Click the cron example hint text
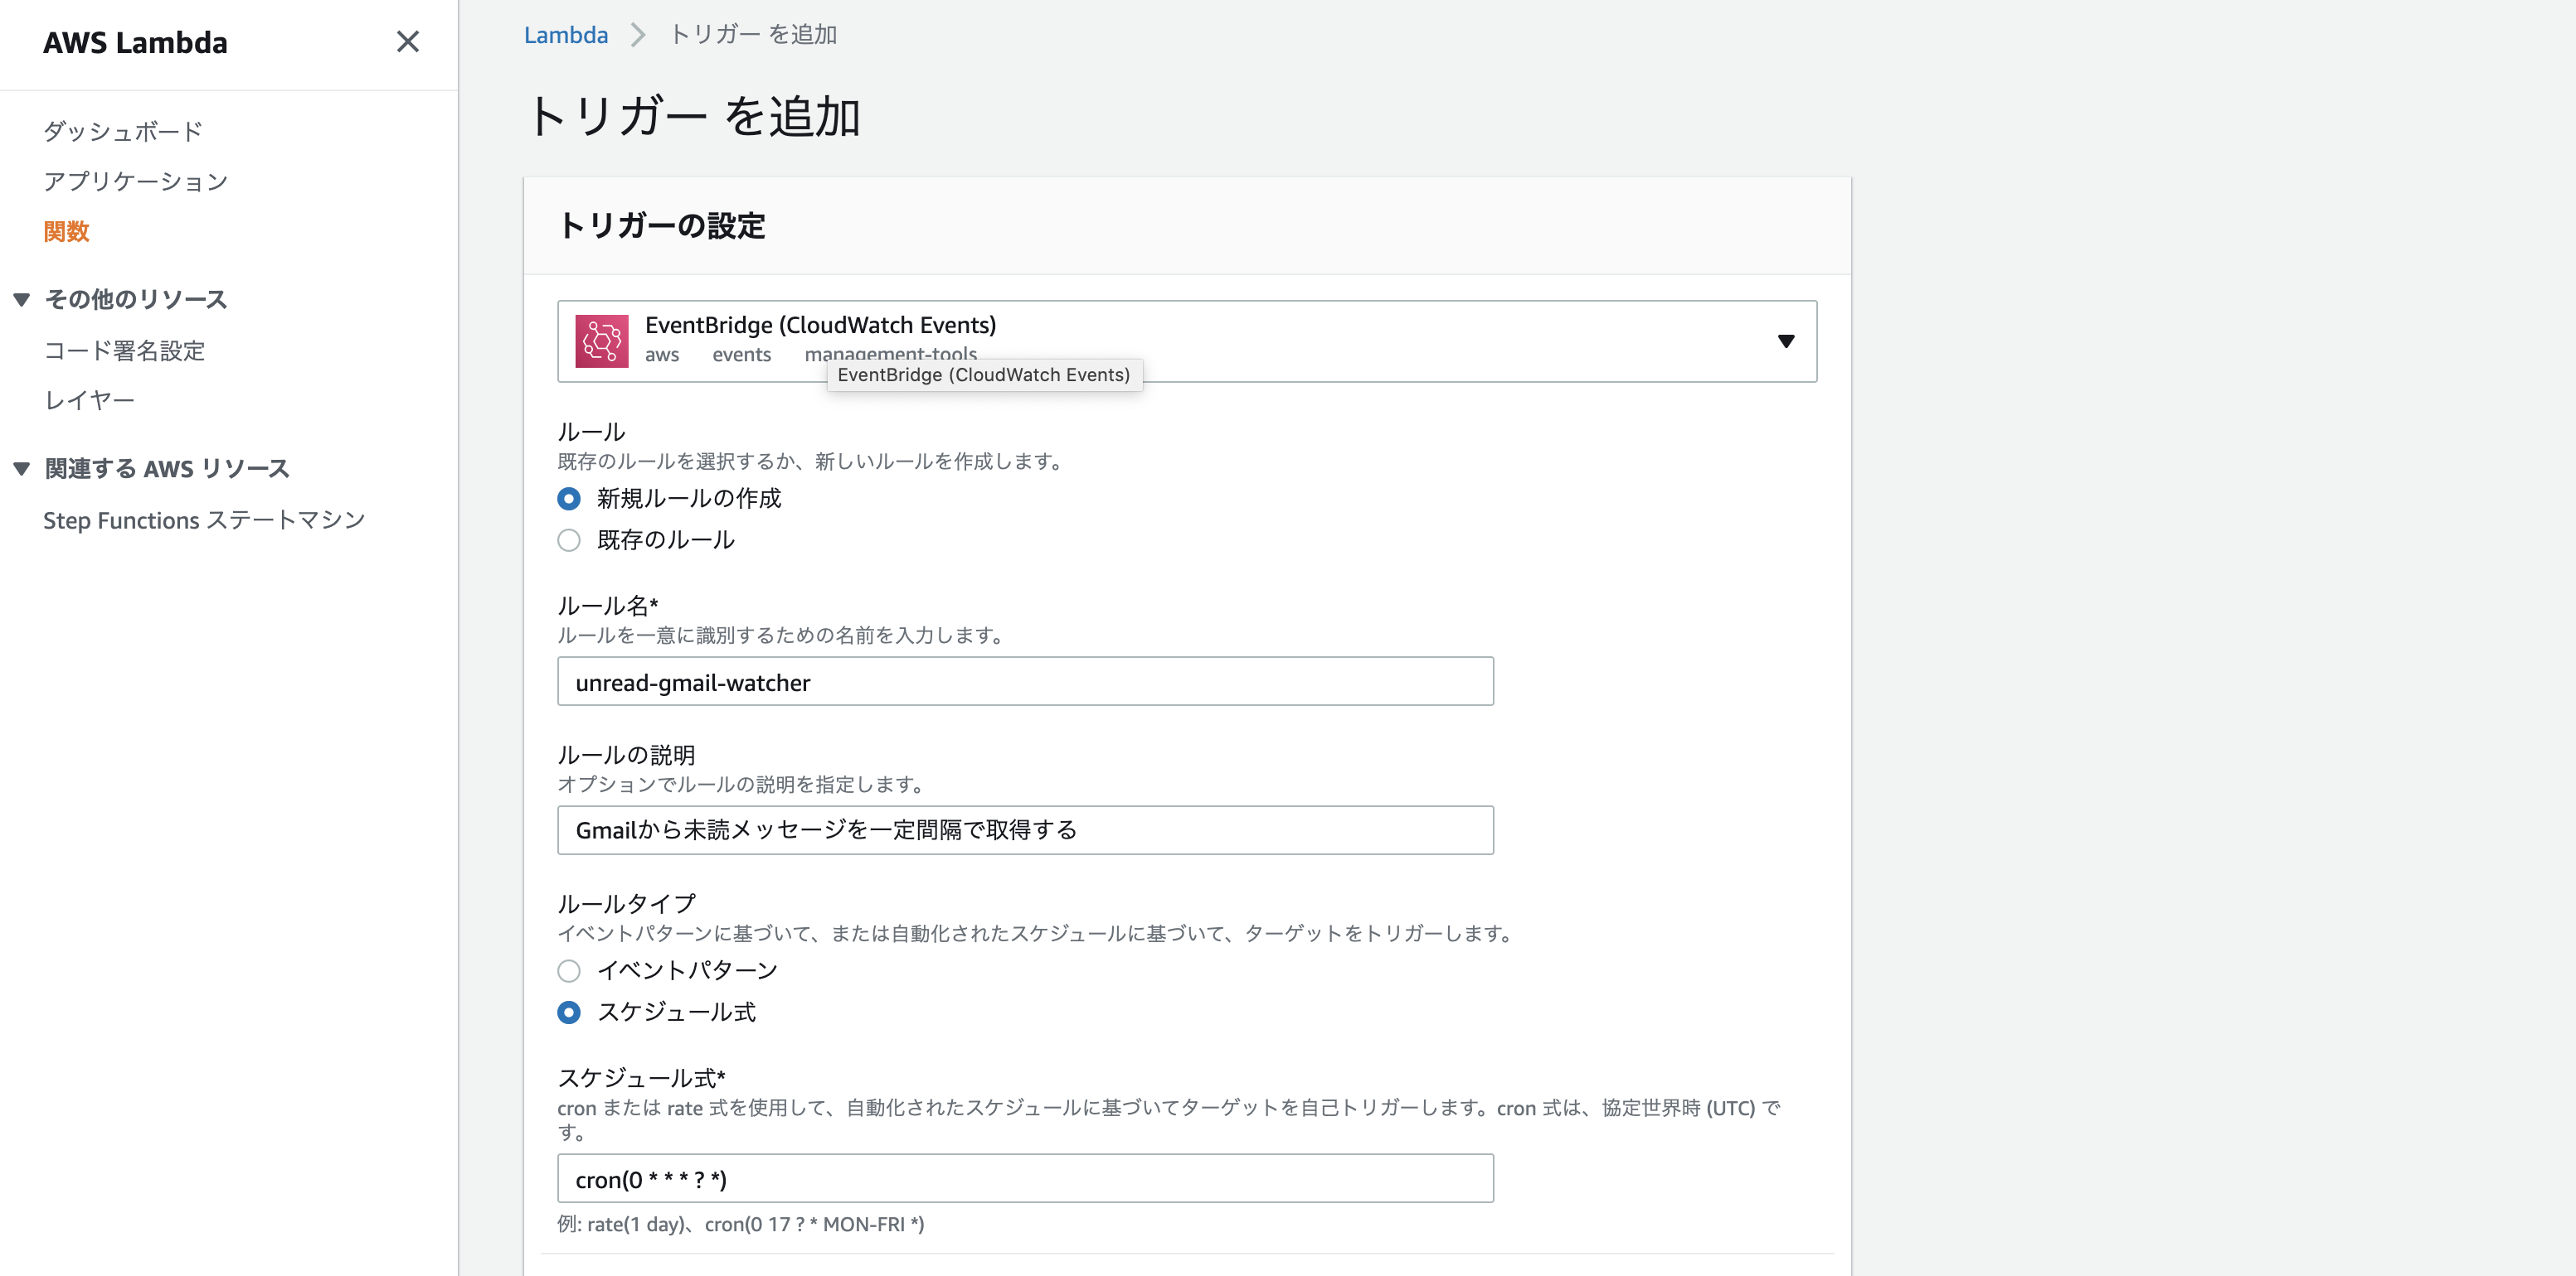Image resolution: width=2576 pixels, height=1276 pixels. coord(741,1224)
